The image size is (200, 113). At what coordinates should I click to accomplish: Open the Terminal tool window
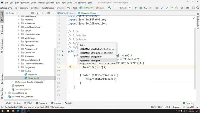coord(56,103)
